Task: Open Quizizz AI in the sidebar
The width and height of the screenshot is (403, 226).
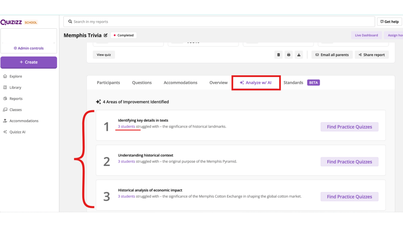Action: click(x=18, y=132)
